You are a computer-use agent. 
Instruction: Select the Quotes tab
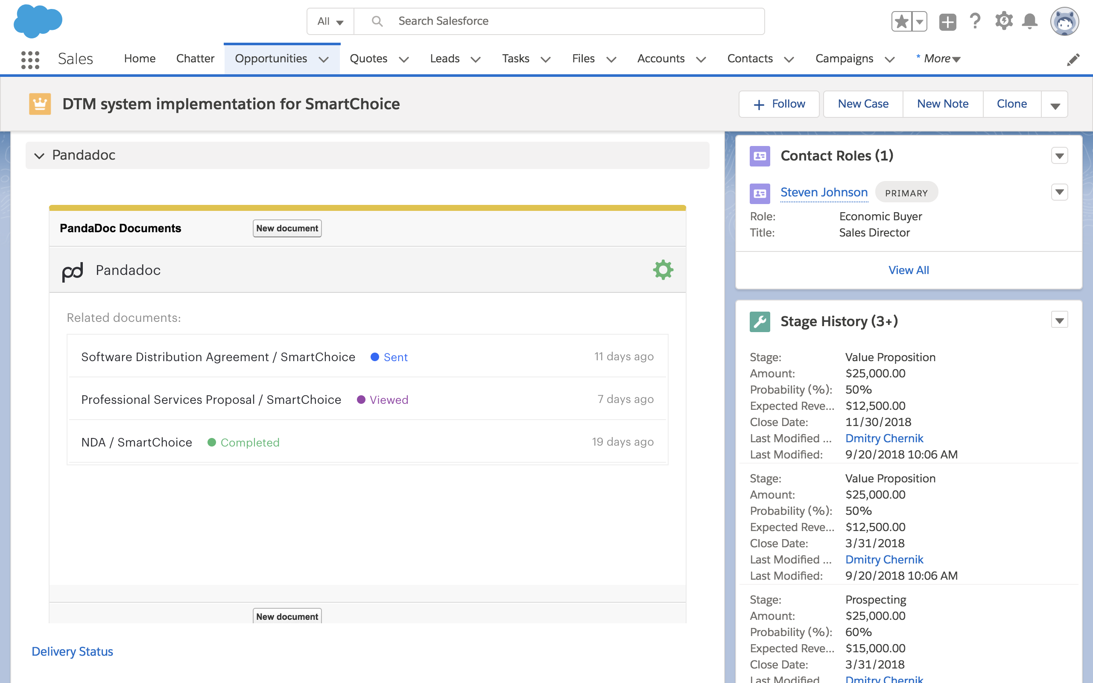click(x=368, y=59)
